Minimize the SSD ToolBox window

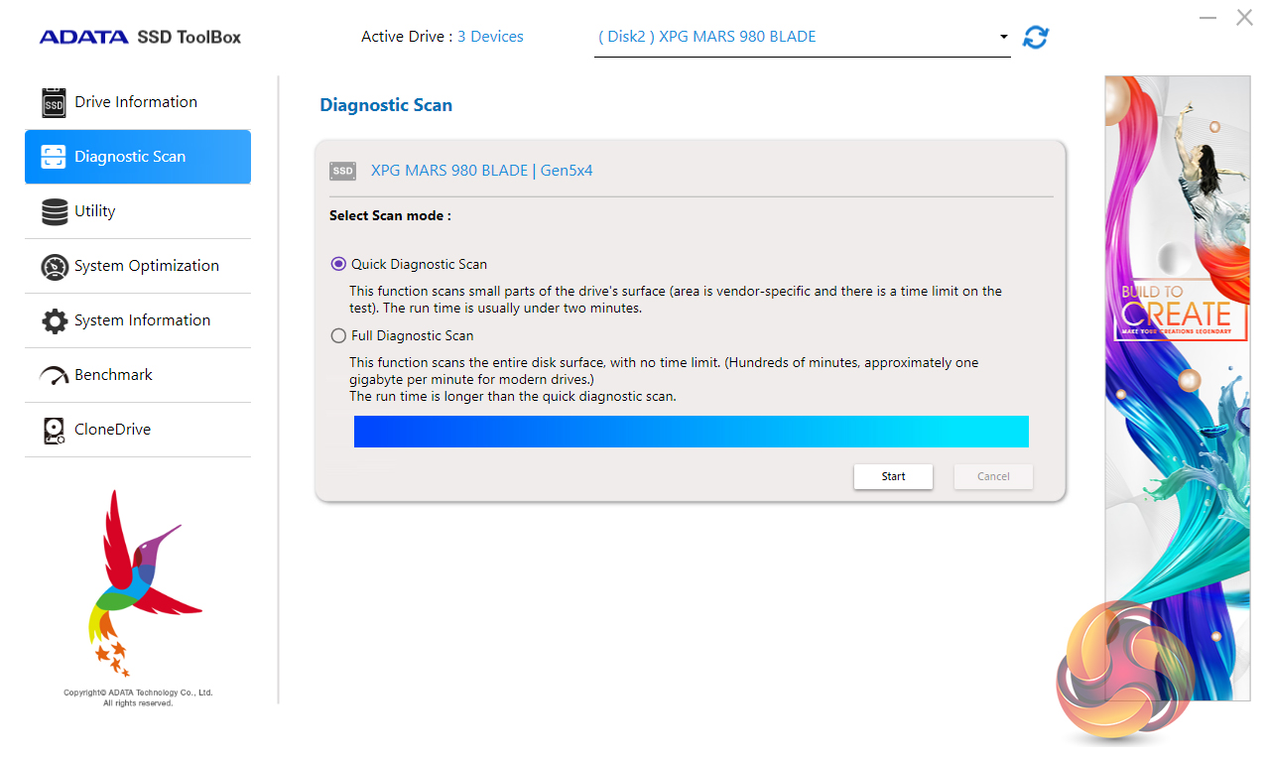1208,18
